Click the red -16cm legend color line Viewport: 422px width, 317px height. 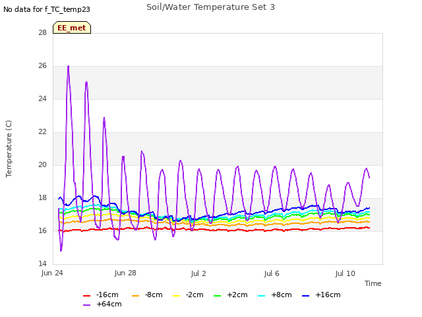86,296
